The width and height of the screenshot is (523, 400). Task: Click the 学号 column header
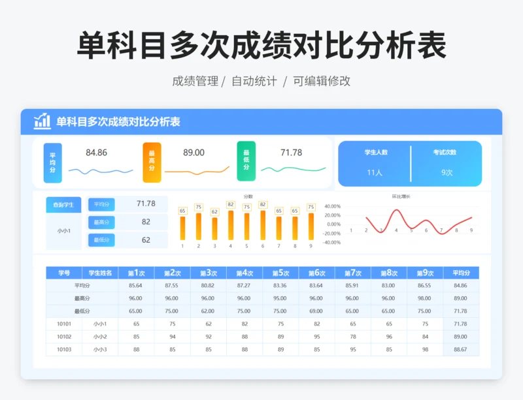point(64,273)
